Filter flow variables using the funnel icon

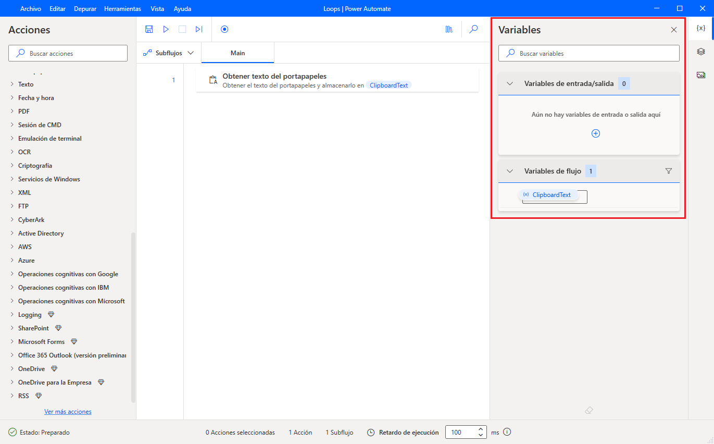(x=669, y=170)
